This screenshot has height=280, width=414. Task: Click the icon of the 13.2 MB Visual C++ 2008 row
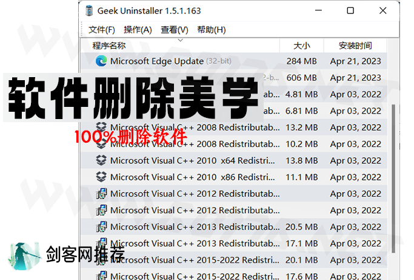[101, 126]
